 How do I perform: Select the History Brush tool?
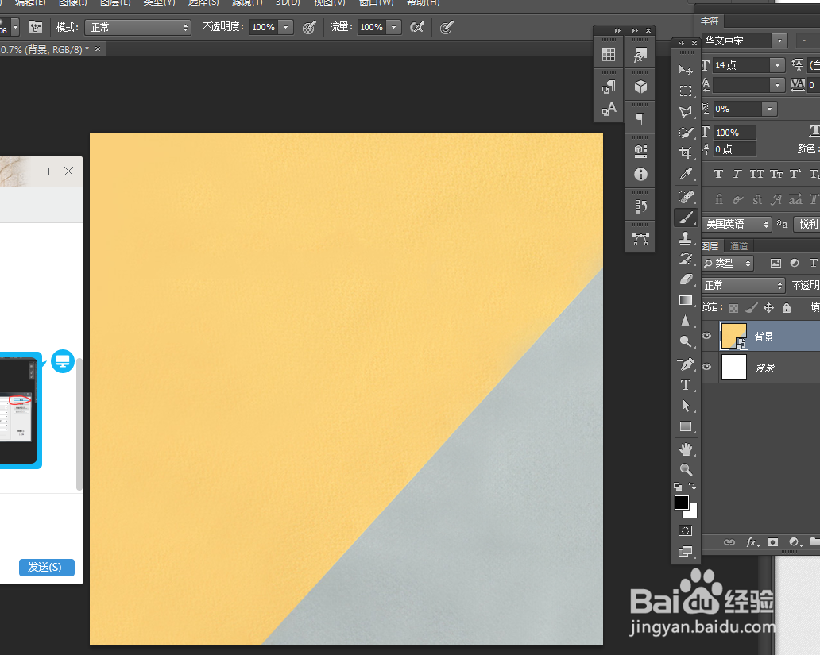[686, 259]
